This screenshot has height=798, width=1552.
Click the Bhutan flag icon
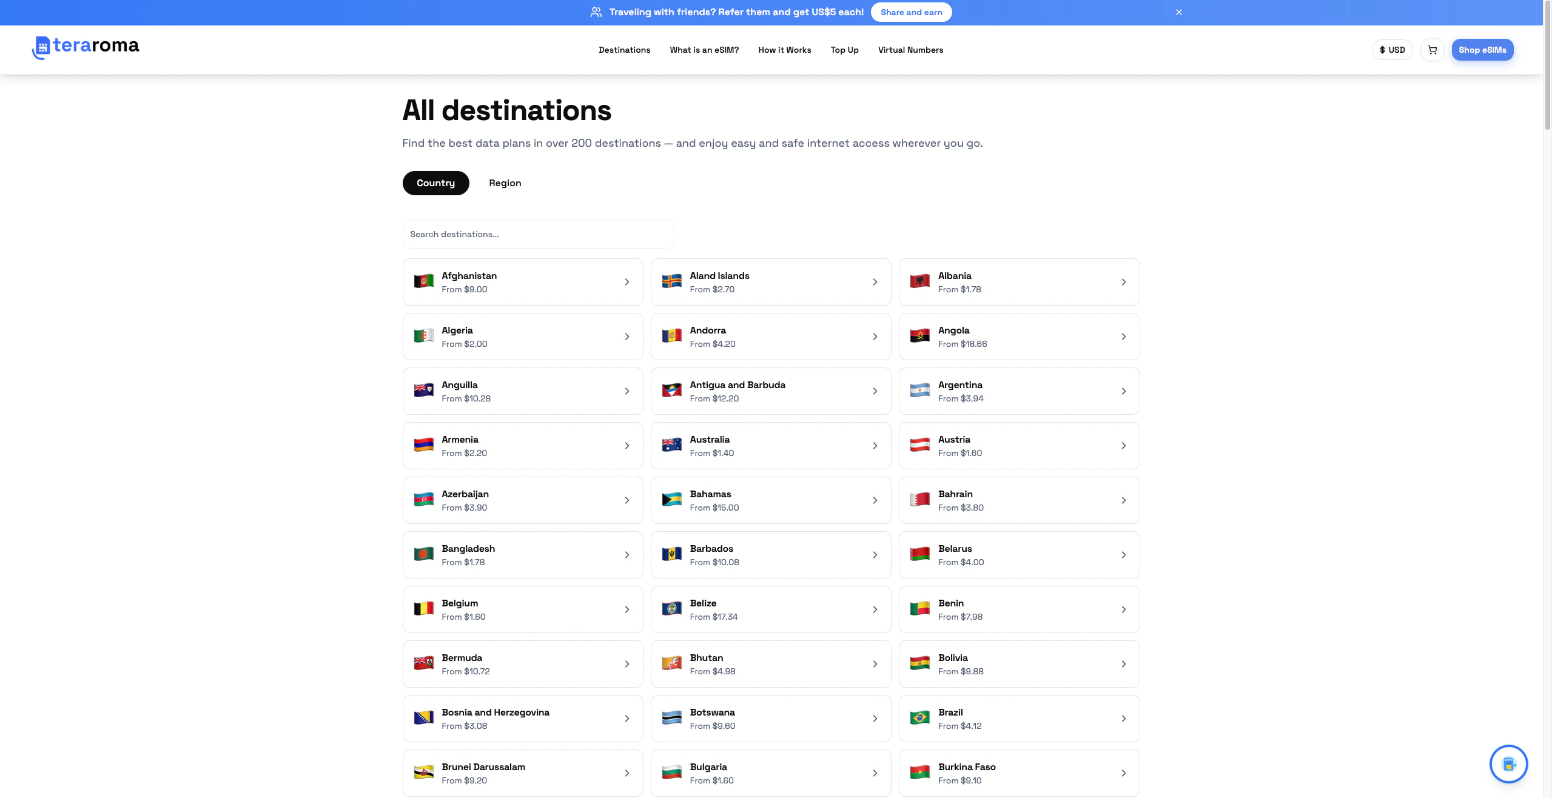tap(671, 663)
